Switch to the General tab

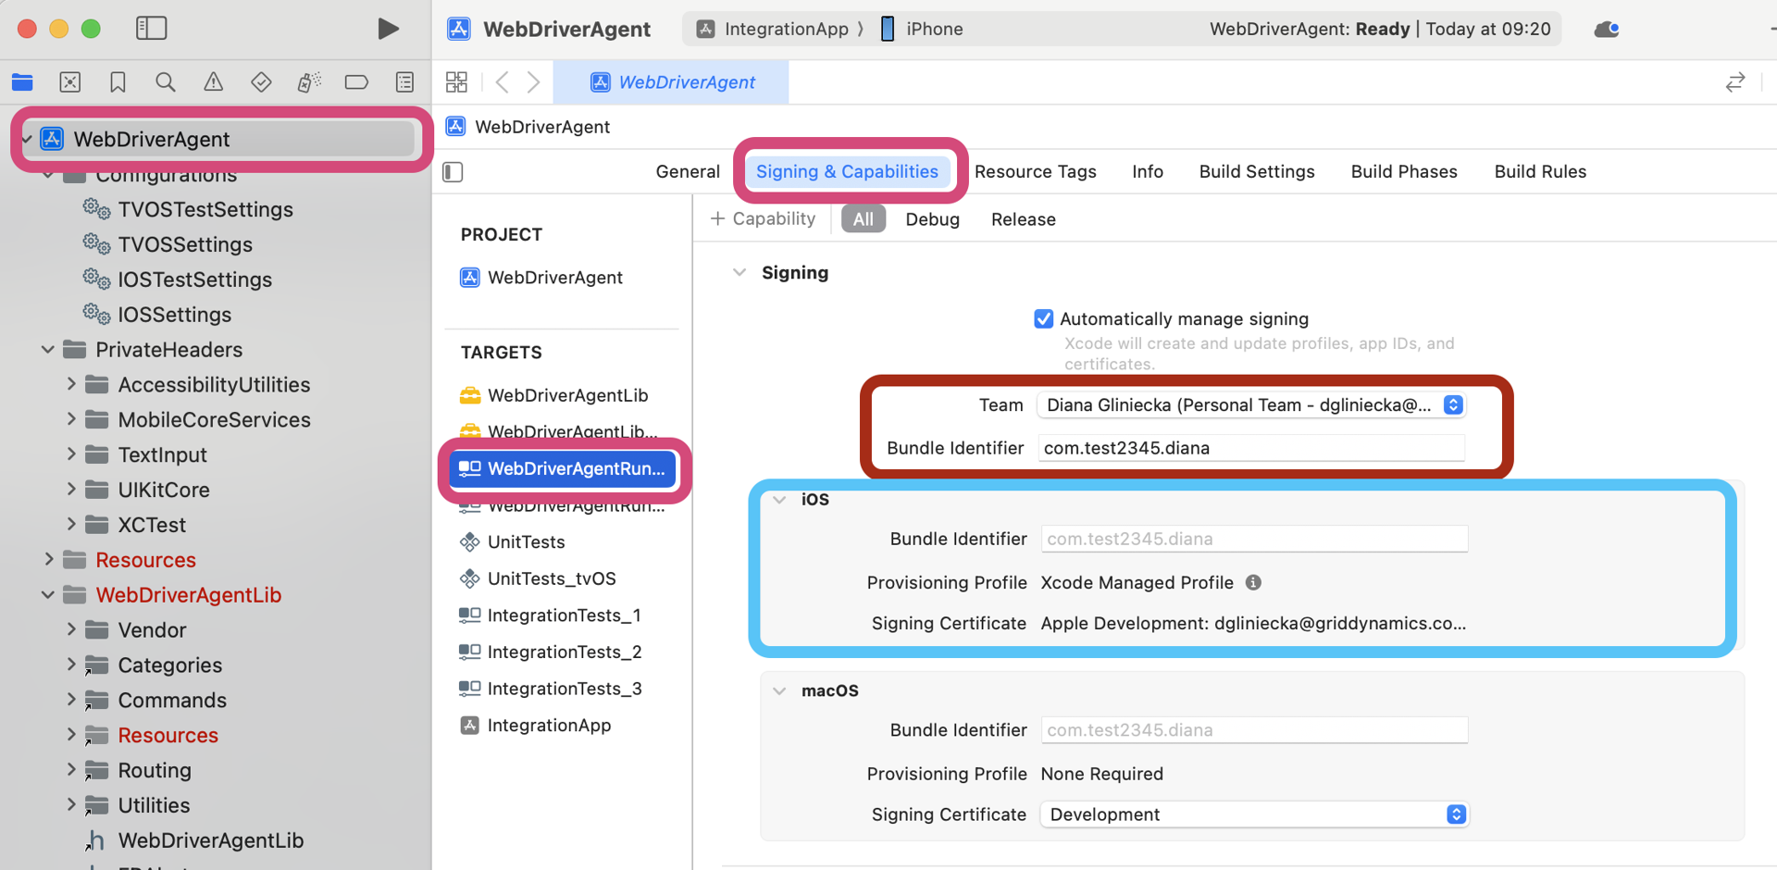[x=688, y=171]
